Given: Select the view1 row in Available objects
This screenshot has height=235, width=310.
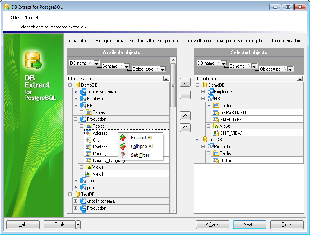Looking at the screenshot, I should click(127, 174).
